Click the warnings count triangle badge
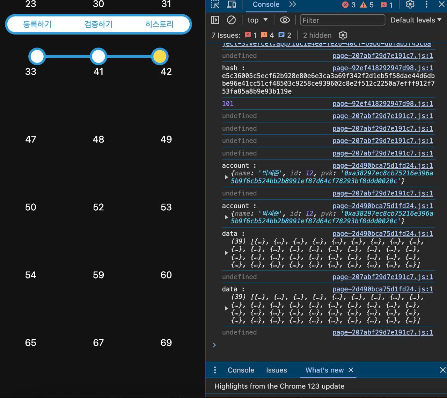 (x=367, y=5)
